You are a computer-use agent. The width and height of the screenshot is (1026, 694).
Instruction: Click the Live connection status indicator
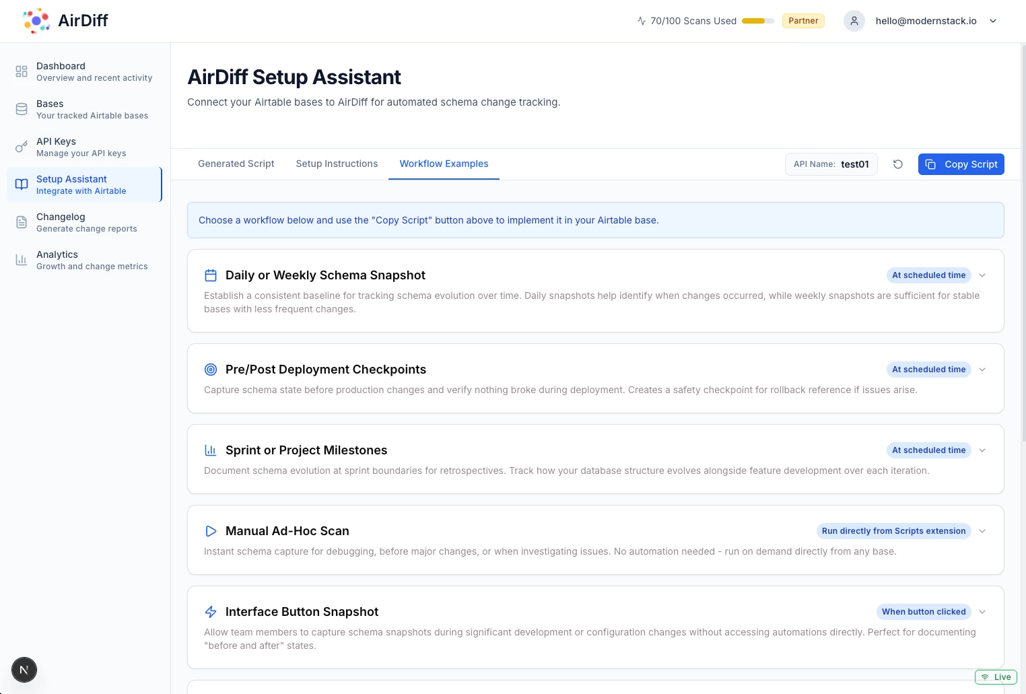996,677
